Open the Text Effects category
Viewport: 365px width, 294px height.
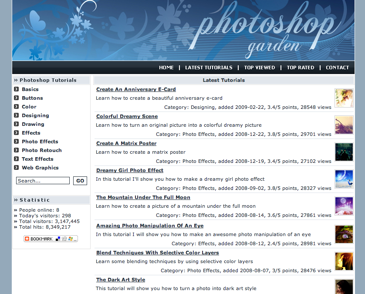[x=37, y=159]
